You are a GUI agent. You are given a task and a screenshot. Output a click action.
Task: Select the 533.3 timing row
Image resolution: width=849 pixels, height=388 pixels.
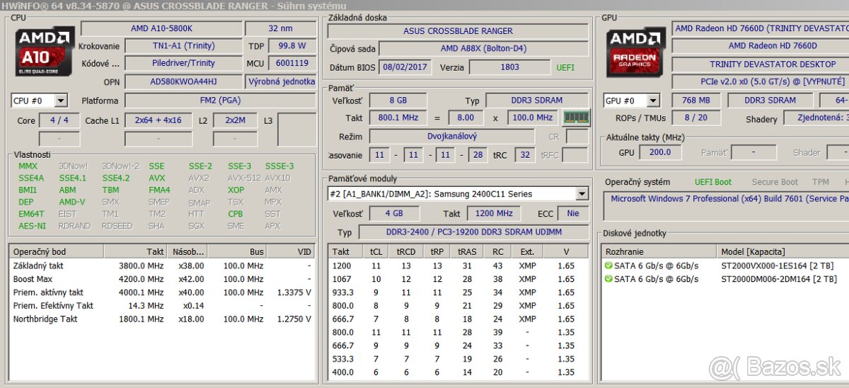[x=458, y=359]
